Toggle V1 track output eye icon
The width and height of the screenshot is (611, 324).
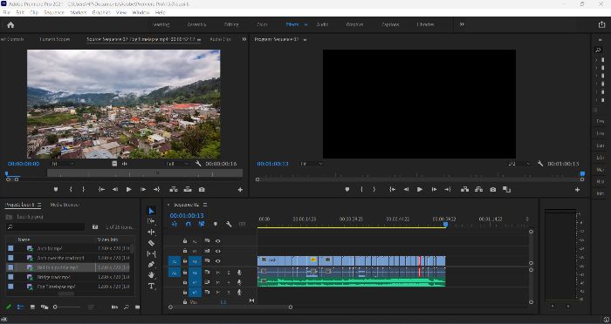pos(218,261)
